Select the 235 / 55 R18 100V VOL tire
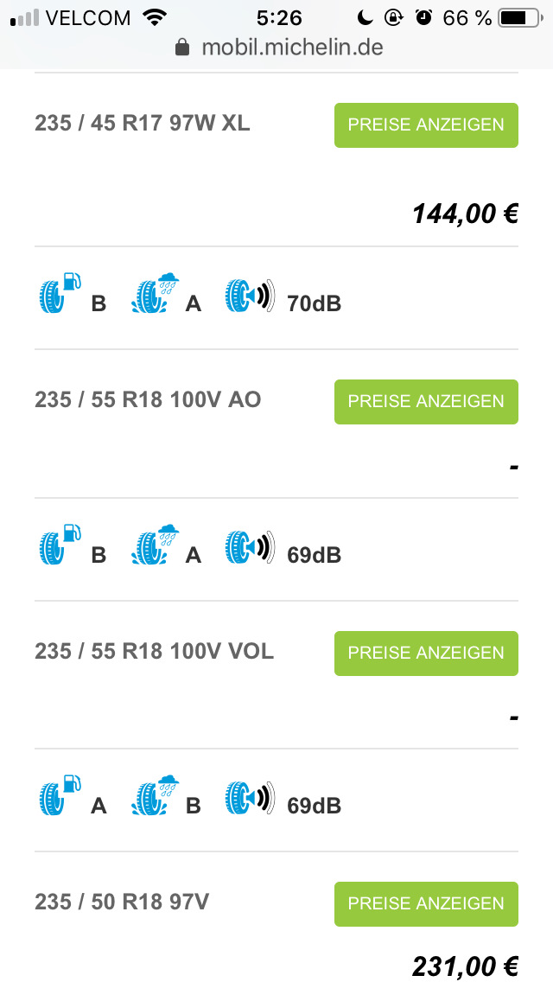 155,651
